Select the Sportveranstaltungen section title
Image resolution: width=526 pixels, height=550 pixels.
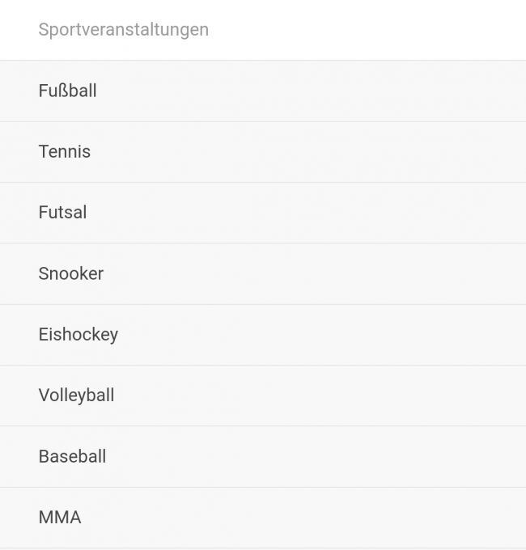point(124,30)
